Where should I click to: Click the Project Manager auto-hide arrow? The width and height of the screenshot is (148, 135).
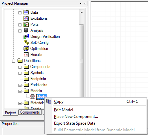point(81,4)
